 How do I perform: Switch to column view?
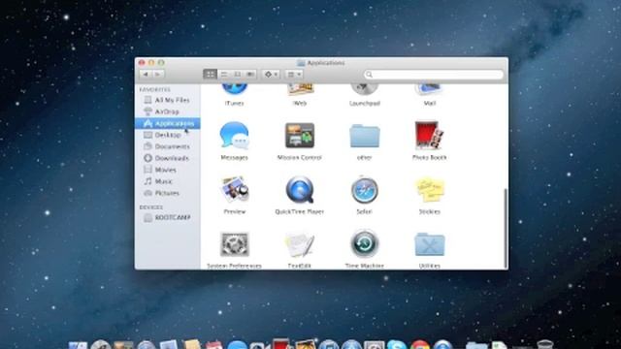237,74
